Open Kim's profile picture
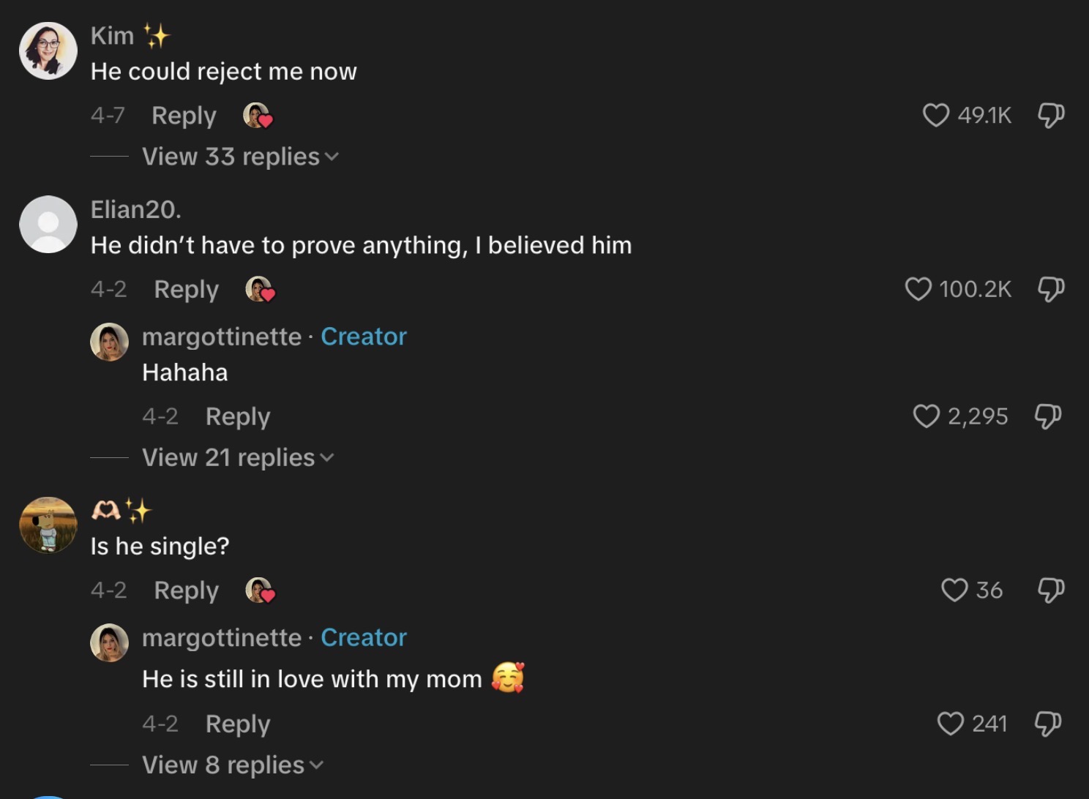Viewport: 1089px width, 799px height. pos(48,50)
